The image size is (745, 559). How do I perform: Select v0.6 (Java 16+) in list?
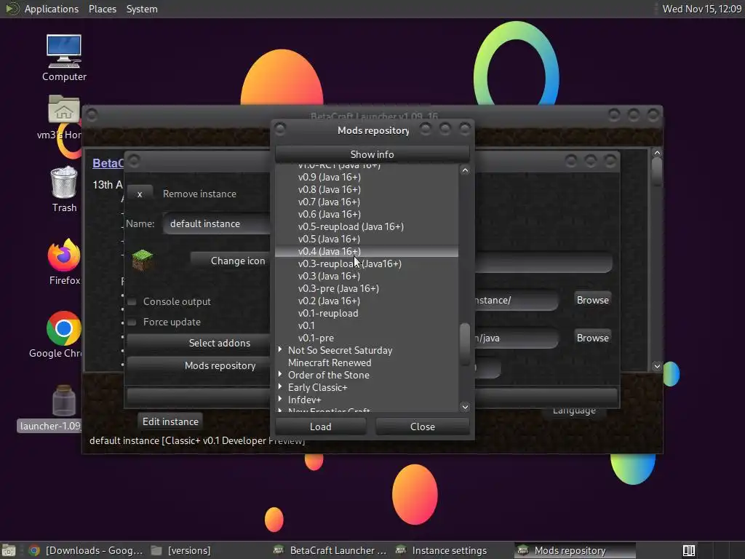coord(330,214)
